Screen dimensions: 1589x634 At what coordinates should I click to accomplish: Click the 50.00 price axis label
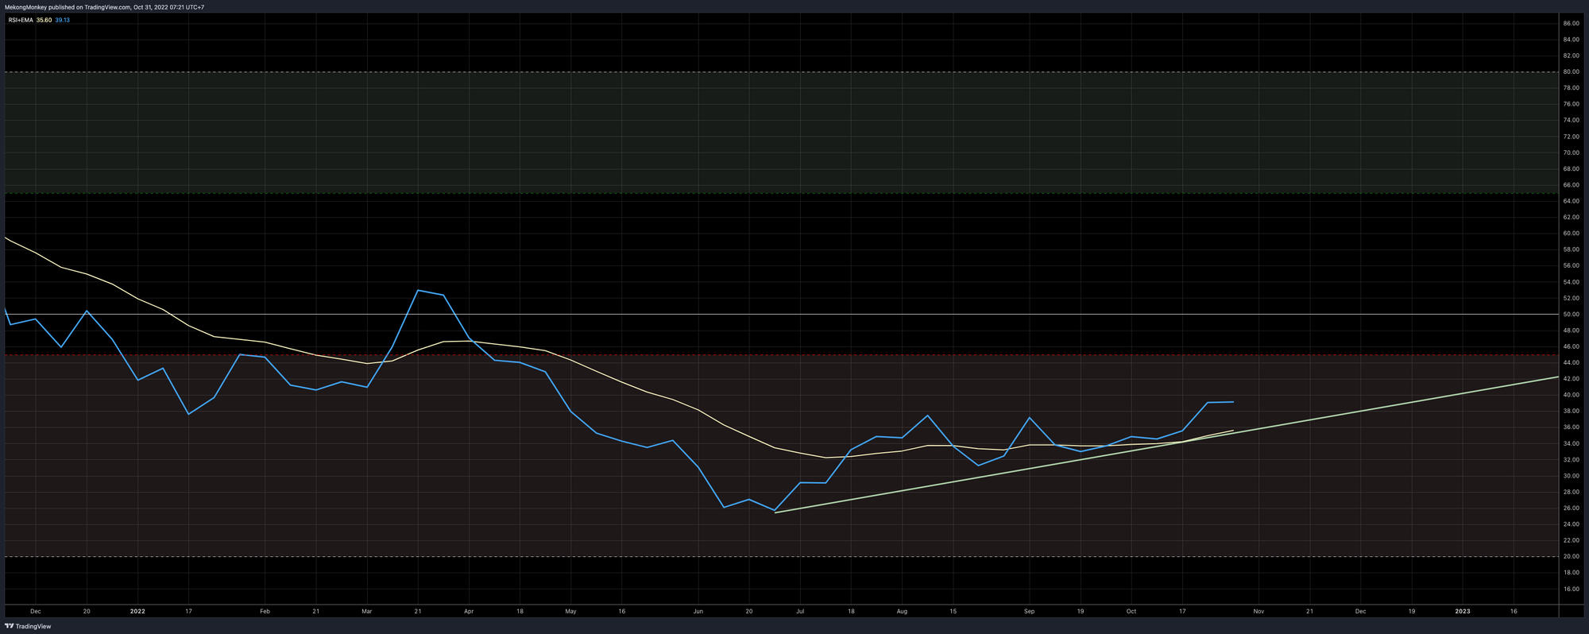pyautogui.click(x=1571, y=315)
